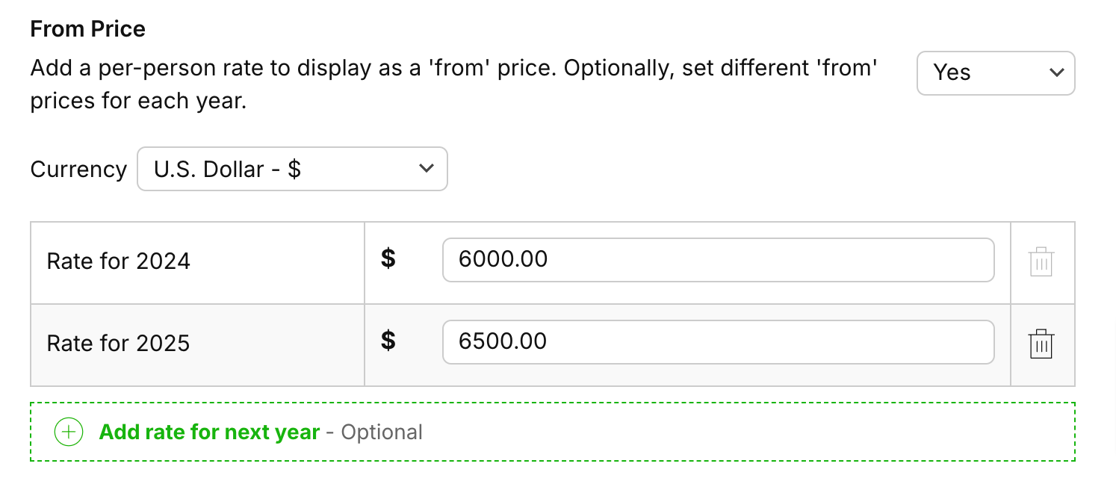Click the green plus circle icon
Viewport: 1116px width, 493px height.
click(x=69, y=432)
